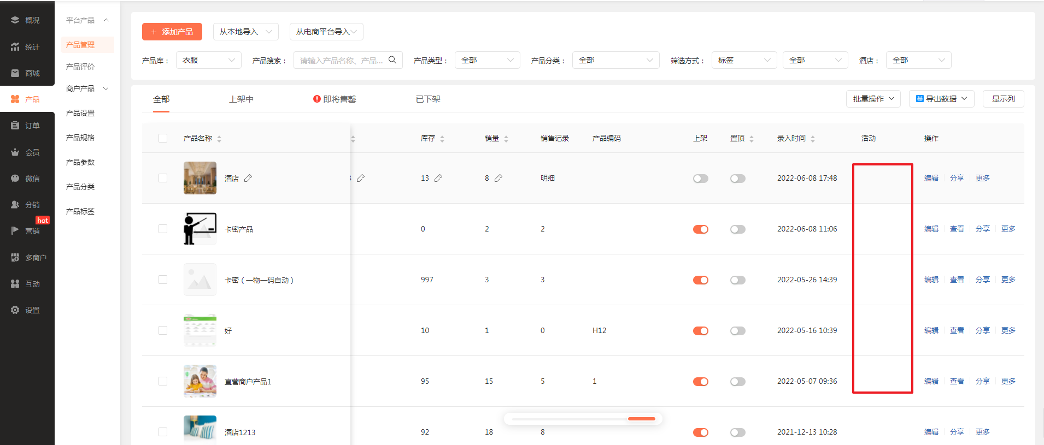Select the checkbox for 好 product row
Image resolution: width=1044 pixels, height=445 pixels.
163,330
